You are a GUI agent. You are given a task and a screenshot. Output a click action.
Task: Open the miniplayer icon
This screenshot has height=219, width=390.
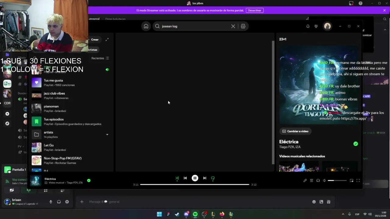tap(352, 180)
